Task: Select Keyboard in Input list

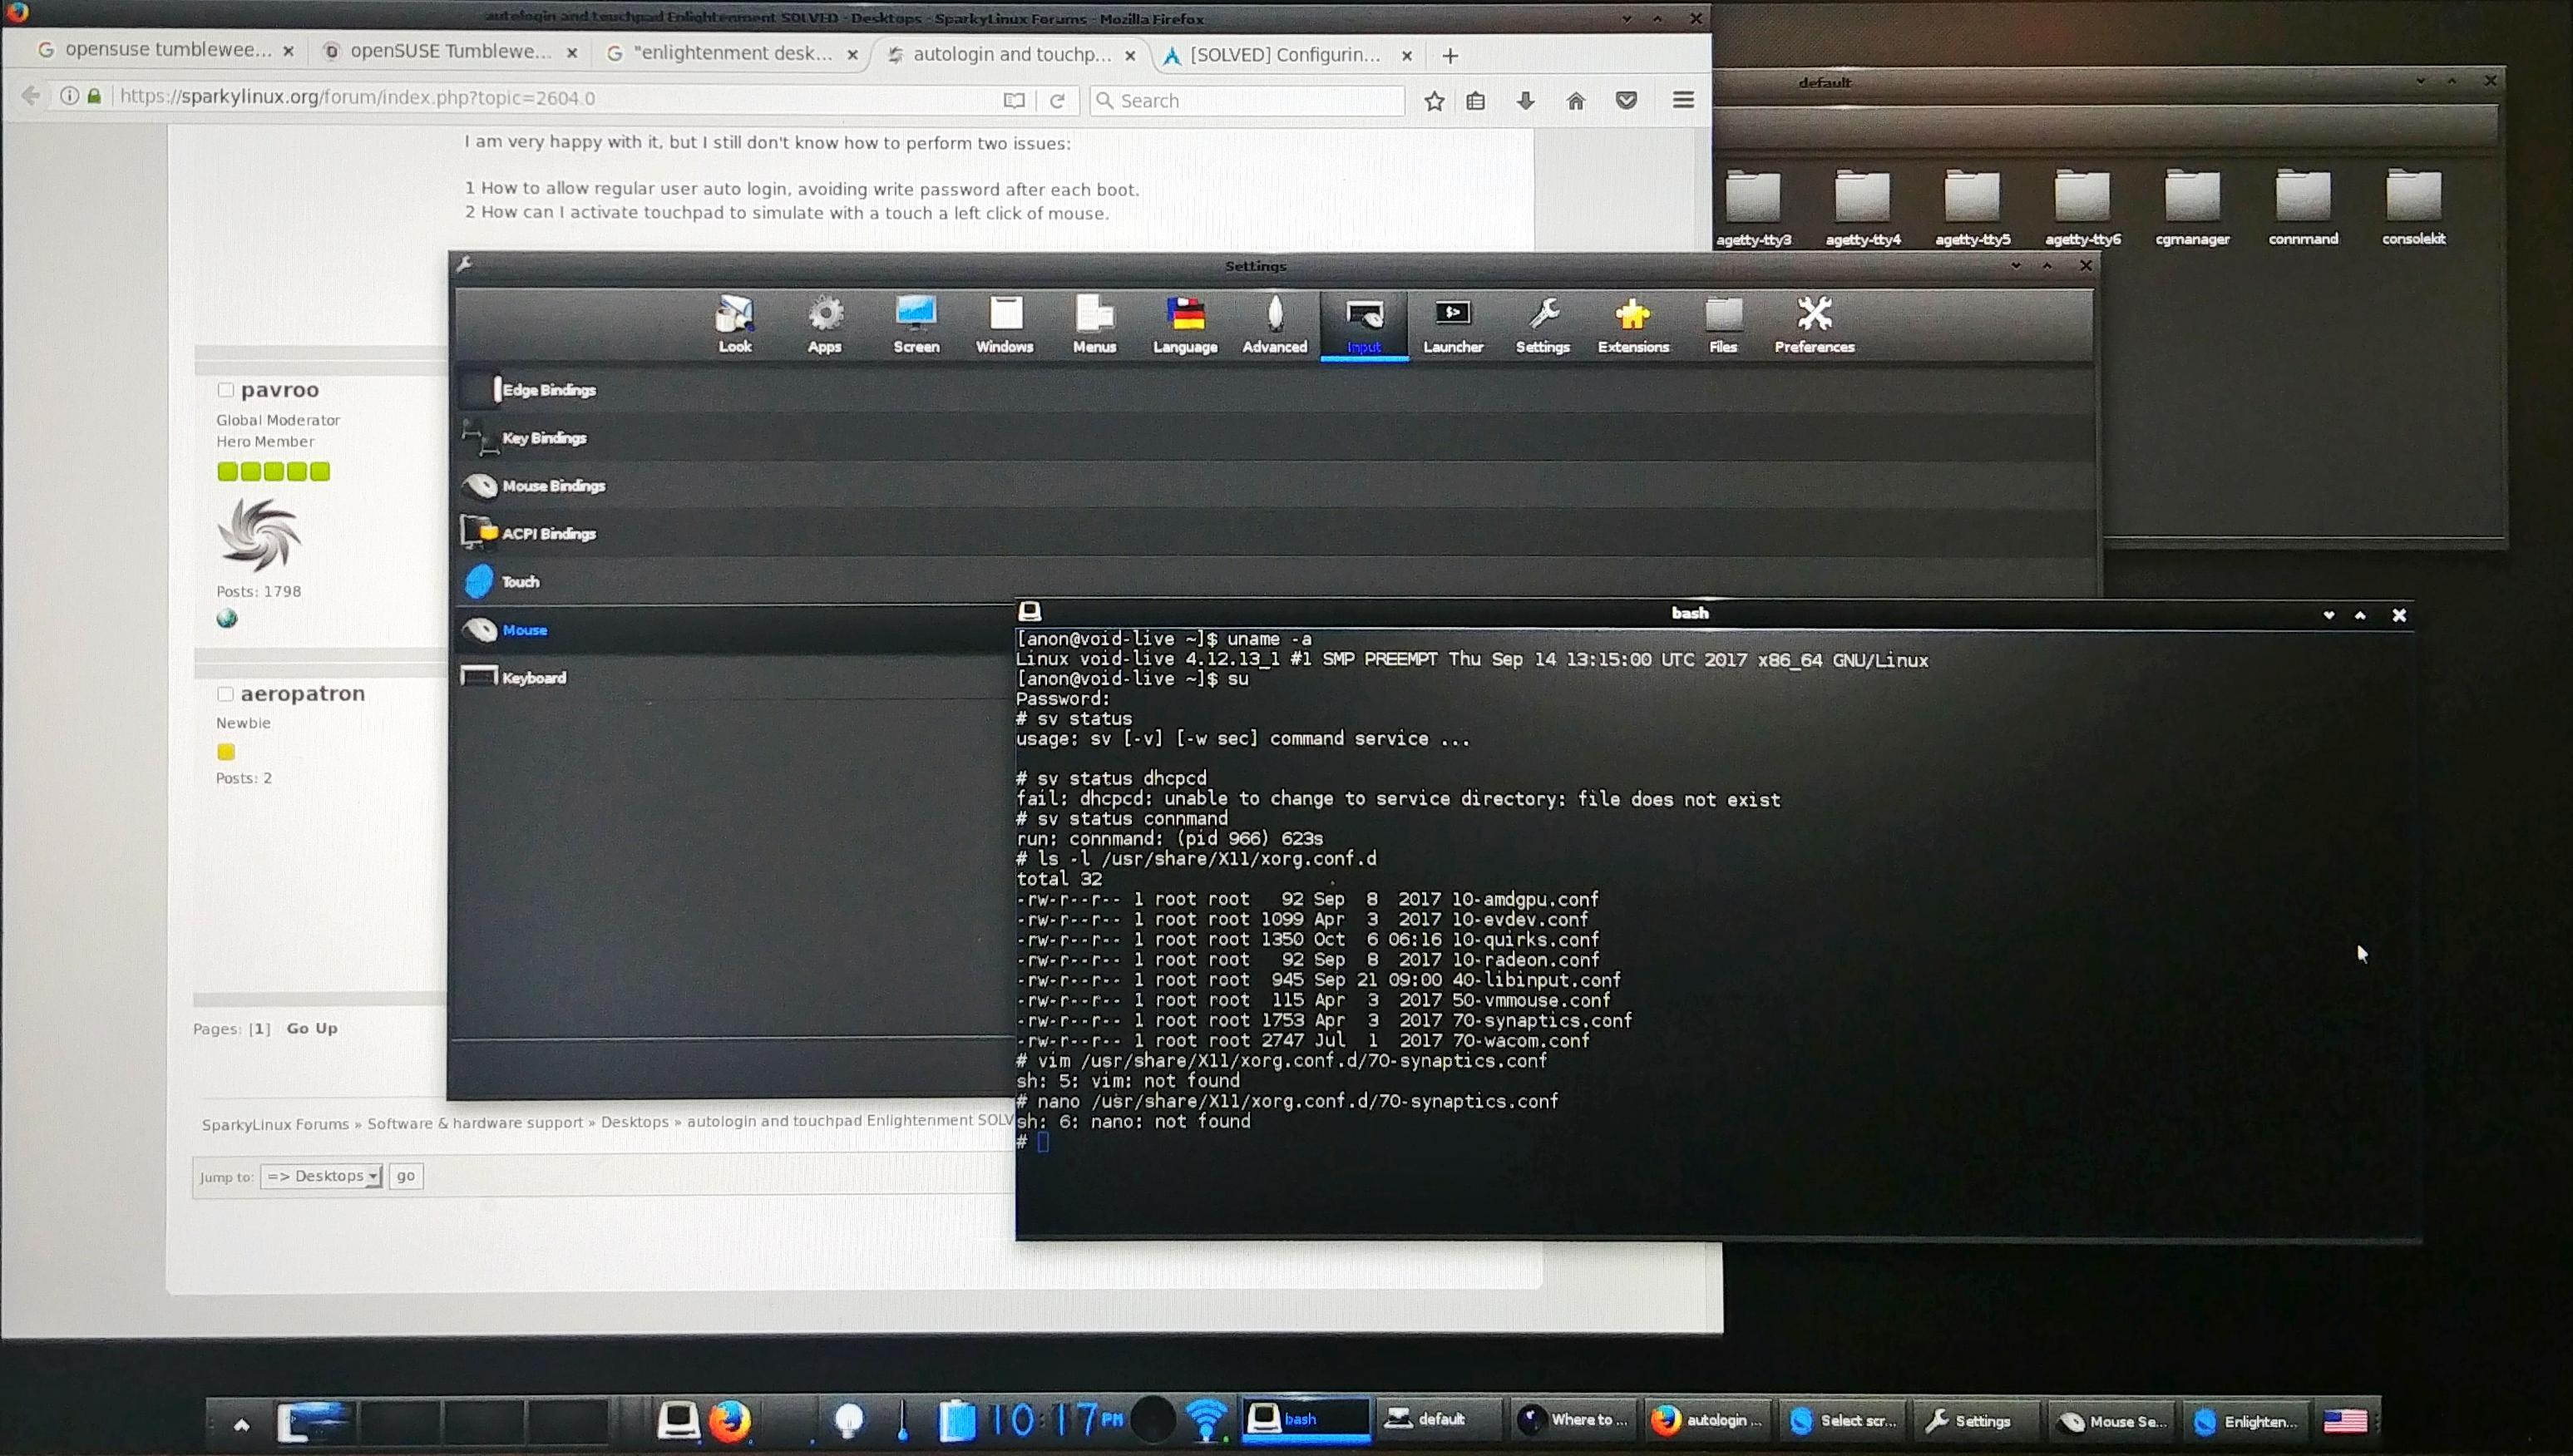Action: click(x=736, y=678)
